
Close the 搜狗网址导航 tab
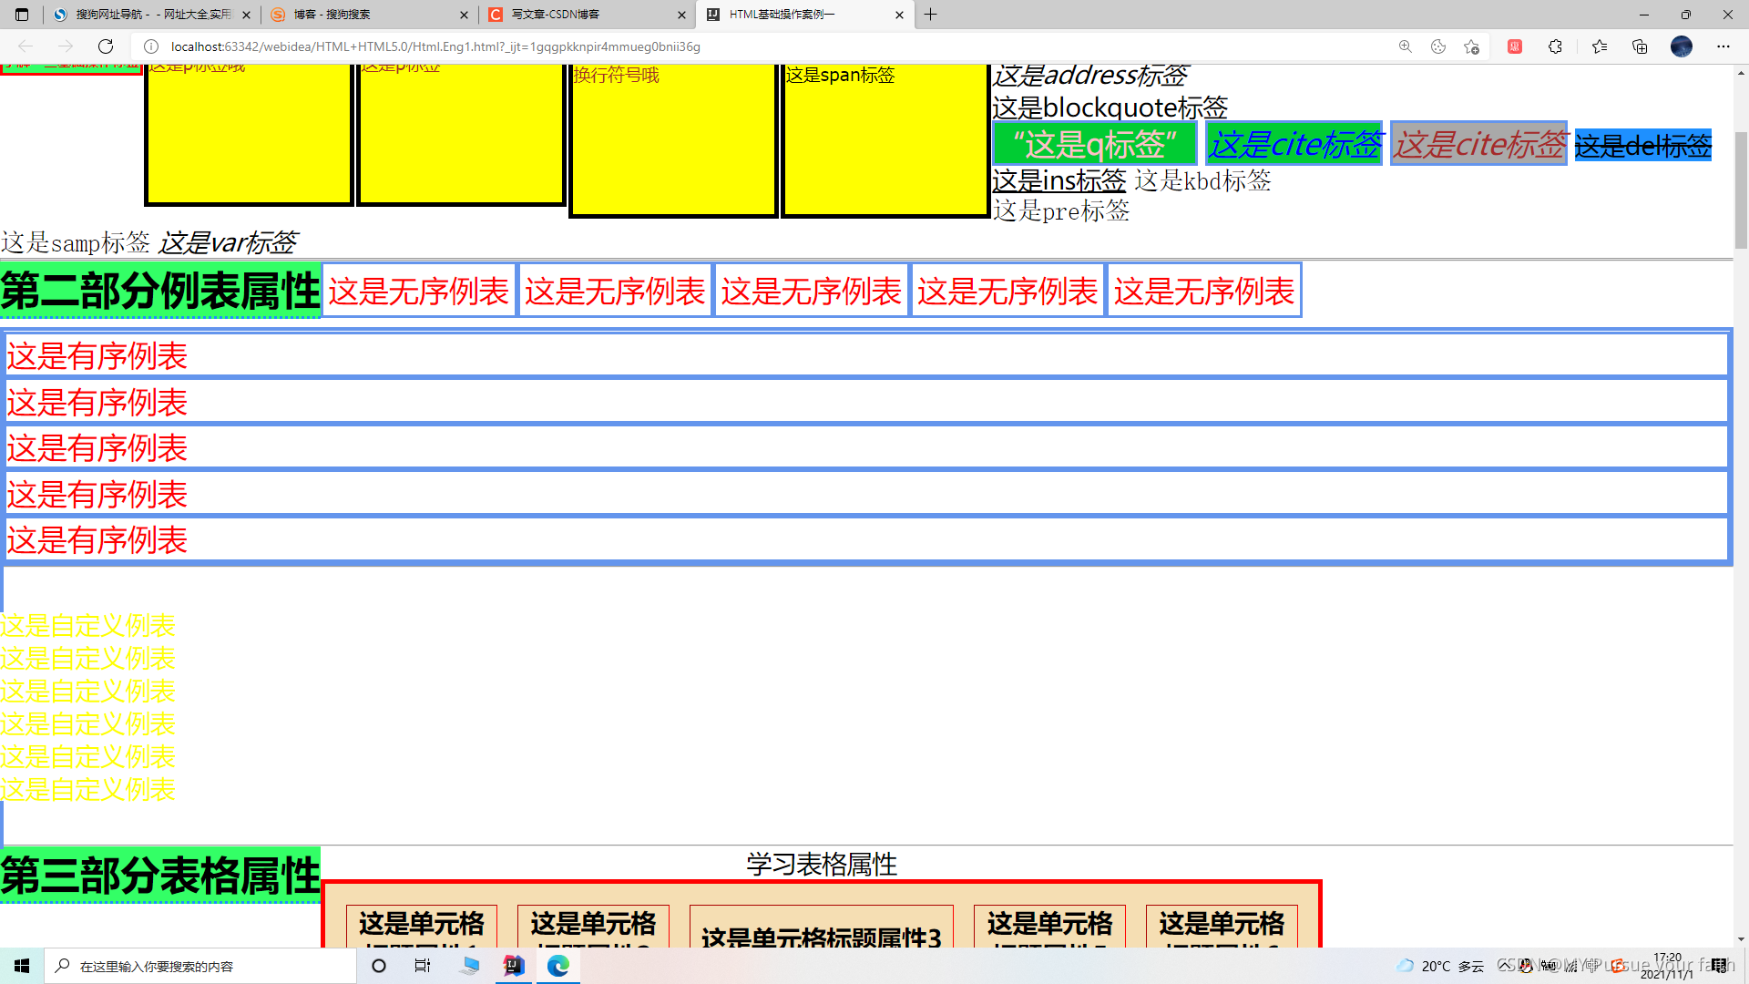246,15
